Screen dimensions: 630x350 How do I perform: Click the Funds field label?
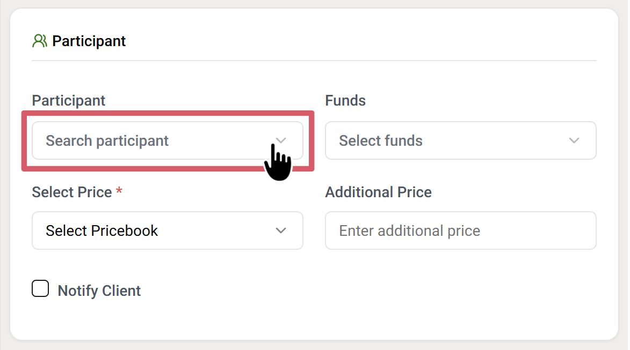pos(345,101)
